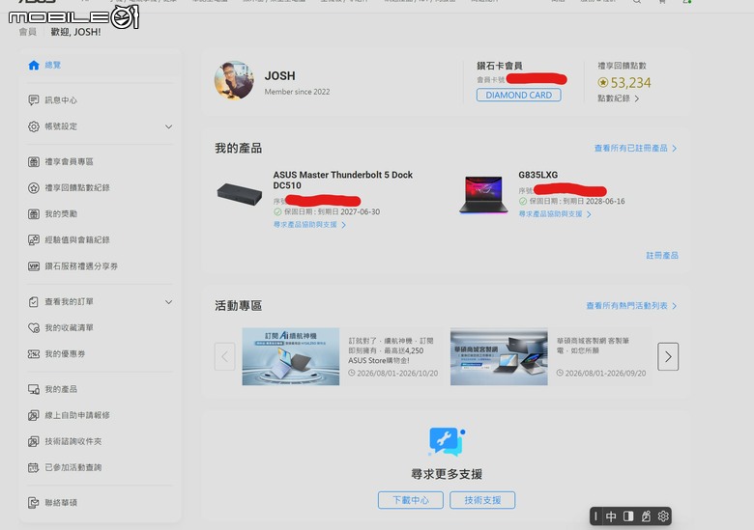Screen dimensions: 754x530
Task: Click the G835LXG product name
Action: 538,176
